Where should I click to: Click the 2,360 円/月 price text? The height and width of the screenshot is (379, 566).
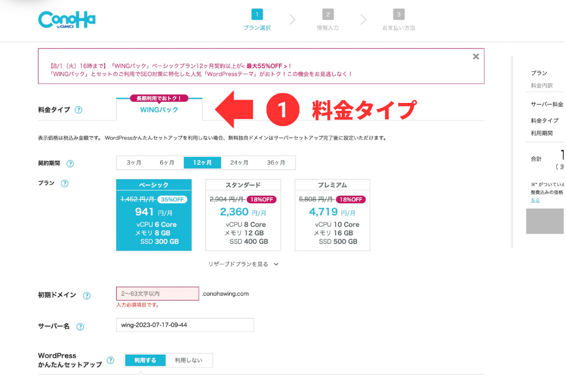click(x=243, y=212)
